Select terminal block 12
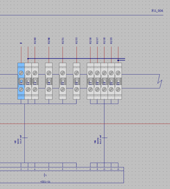Screen dimensions: 170x189 pos(28,81)
